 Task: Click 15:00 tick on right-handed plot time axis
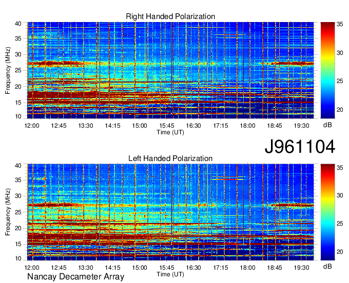click(140, 126)
